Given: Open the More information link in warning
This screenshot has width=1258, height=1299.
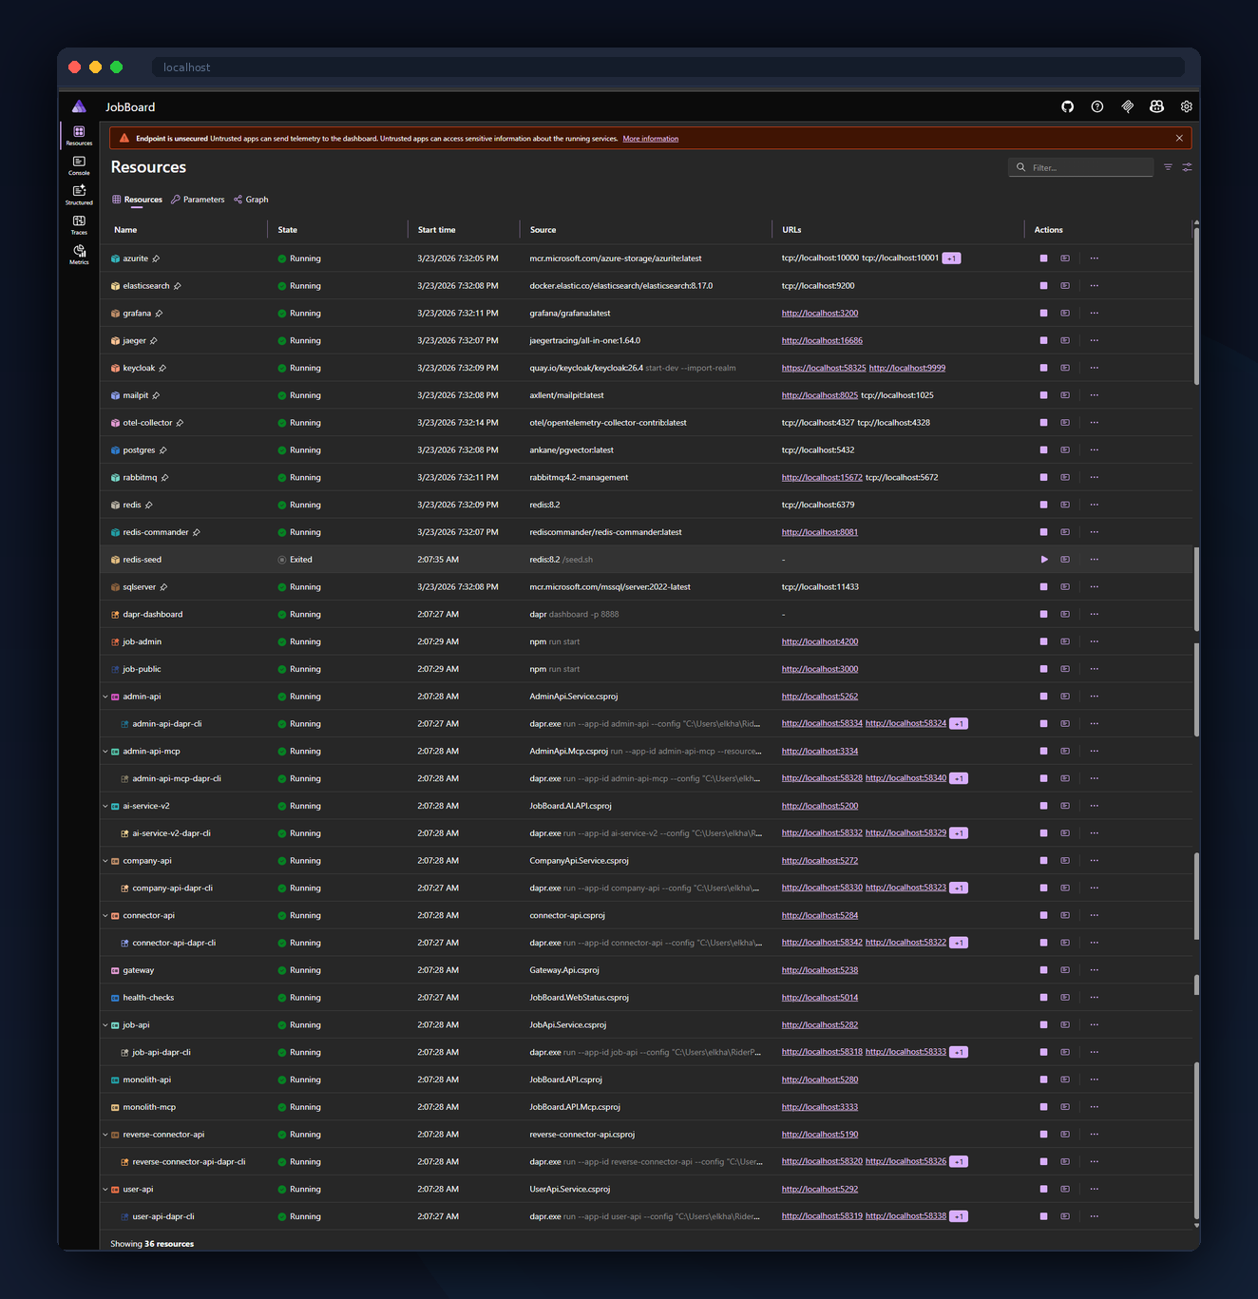Looking at the screenshot, I should [x=650, y=139].
